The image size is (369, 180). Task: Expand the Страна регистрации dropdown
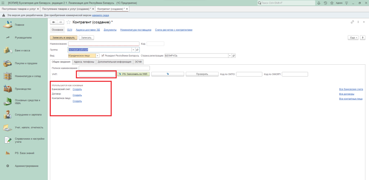pyautogui.click(x=230, y=56)
